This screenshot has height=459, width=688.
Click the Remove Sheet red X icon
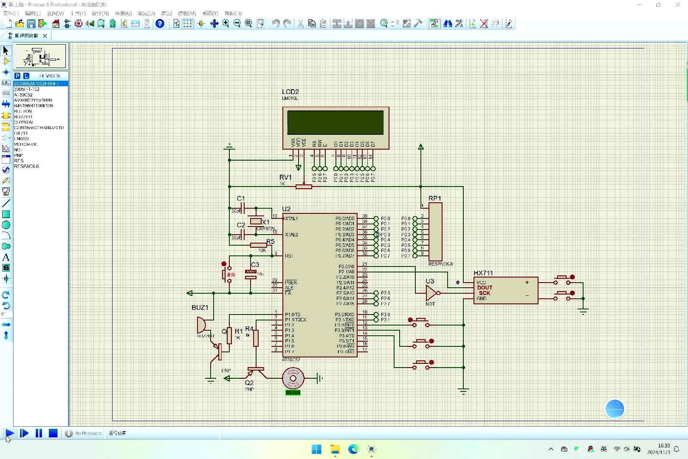point(484,24)
